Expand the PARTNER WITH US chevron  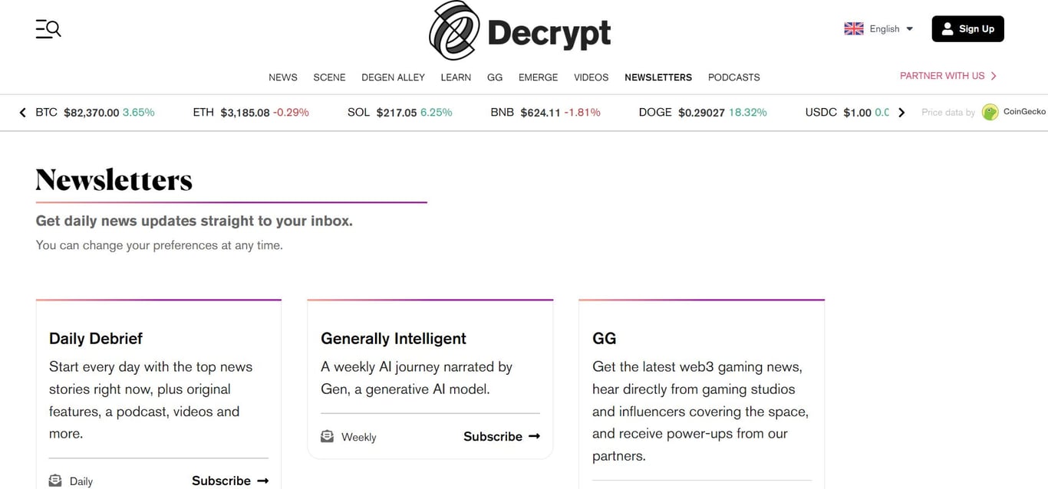click(994, 75)
